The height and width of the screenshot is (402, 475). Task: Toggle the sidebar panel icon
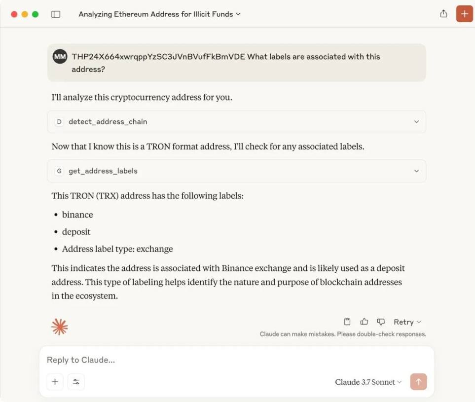click(56, 14)
